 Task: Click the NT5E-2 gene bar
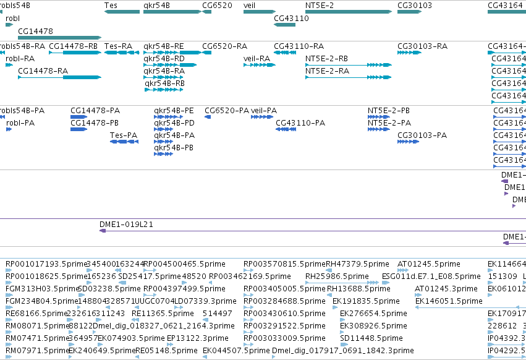click(348, 12)
